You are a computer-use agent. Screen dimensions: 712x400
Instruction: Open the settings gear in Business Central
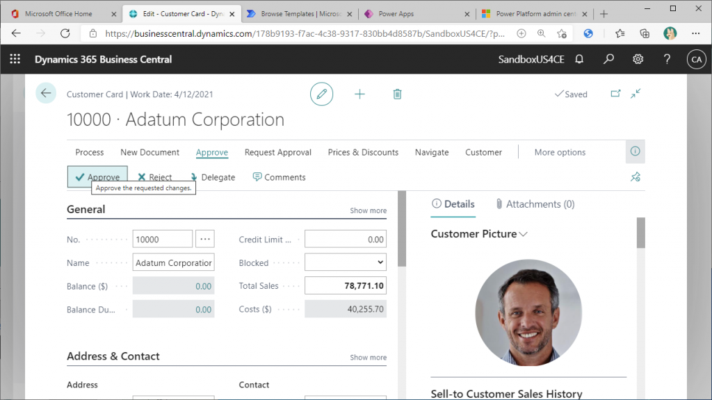click(x=638, y=59)
